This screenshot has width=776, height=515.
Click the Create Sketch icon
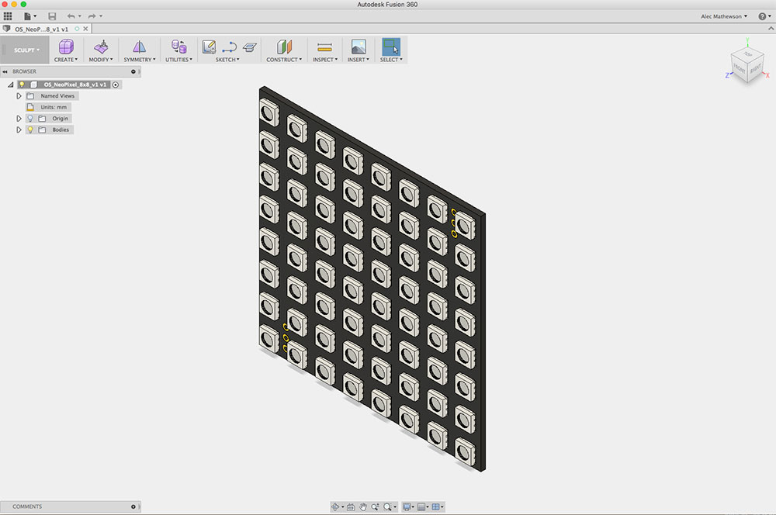click(209, 47)
